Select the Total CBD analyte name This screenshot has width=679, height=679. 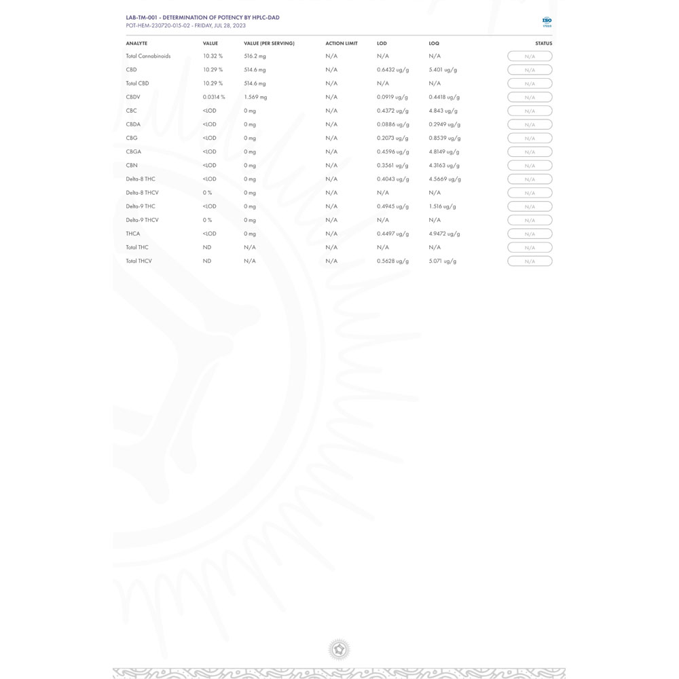[137, 83]
